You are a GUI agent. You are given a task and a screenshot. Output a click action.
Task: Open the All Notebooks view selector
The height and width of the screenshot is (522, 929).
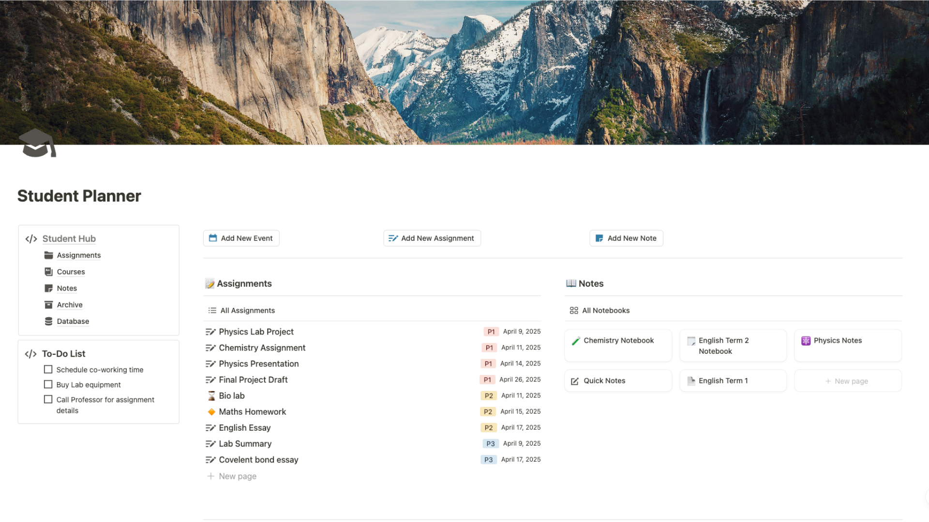point(606,310)
